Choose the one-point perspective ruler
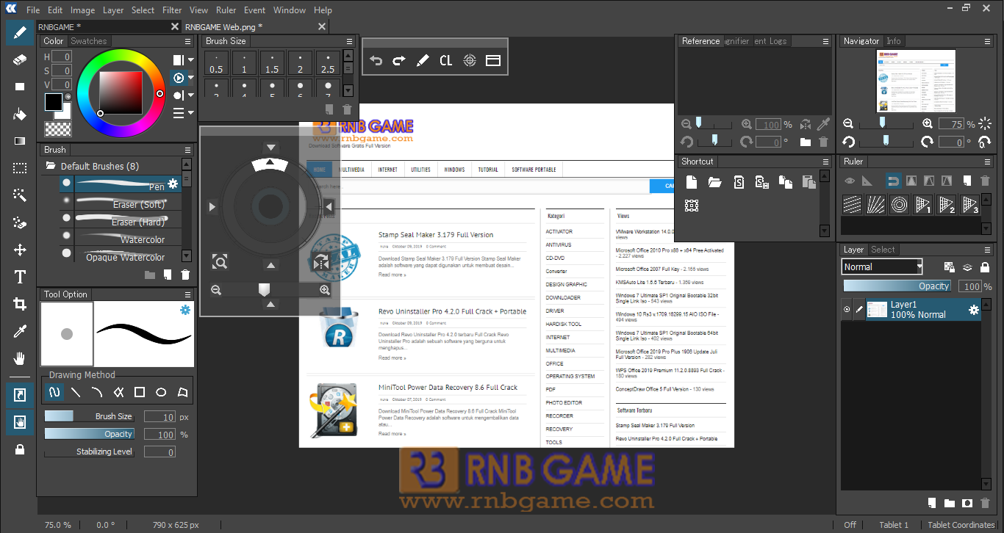 coord(922,204)
